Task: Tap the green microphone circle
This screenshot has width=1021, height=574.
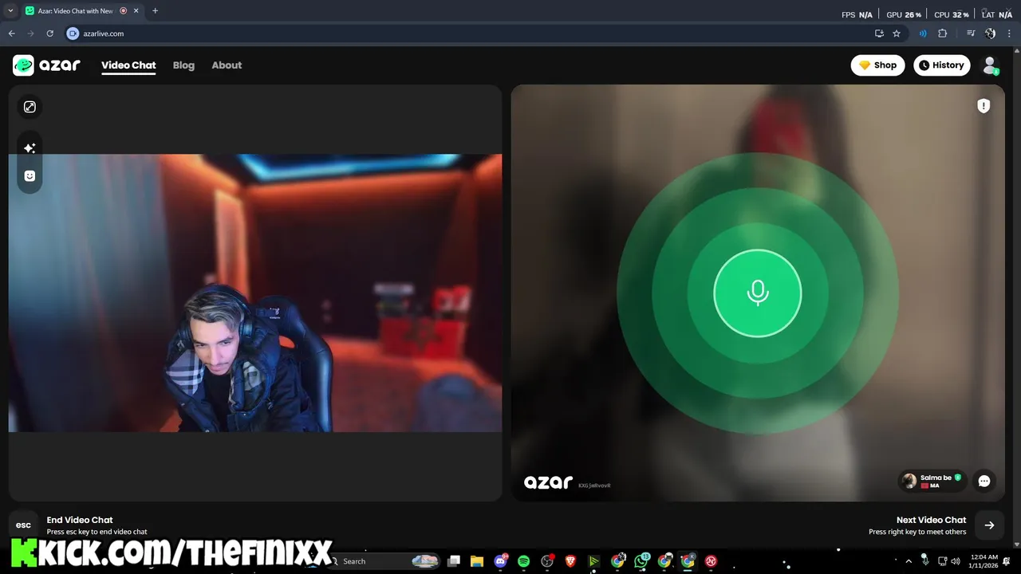Action: pyautogui.click(x=758, y=293)
